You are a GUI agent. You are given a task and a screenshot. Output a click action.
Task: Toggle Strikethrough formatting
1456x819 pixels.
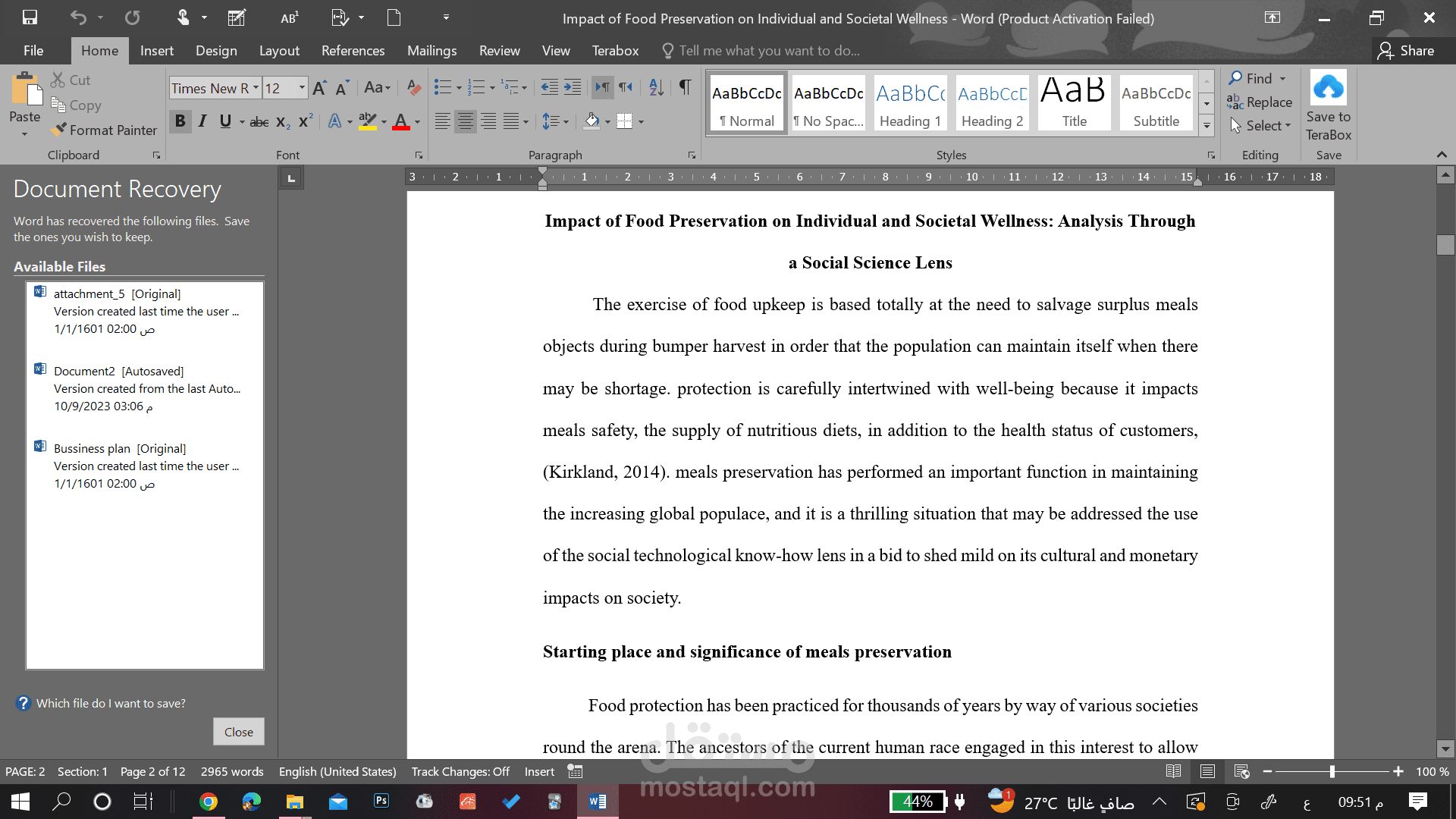click(x=259, y=121)
